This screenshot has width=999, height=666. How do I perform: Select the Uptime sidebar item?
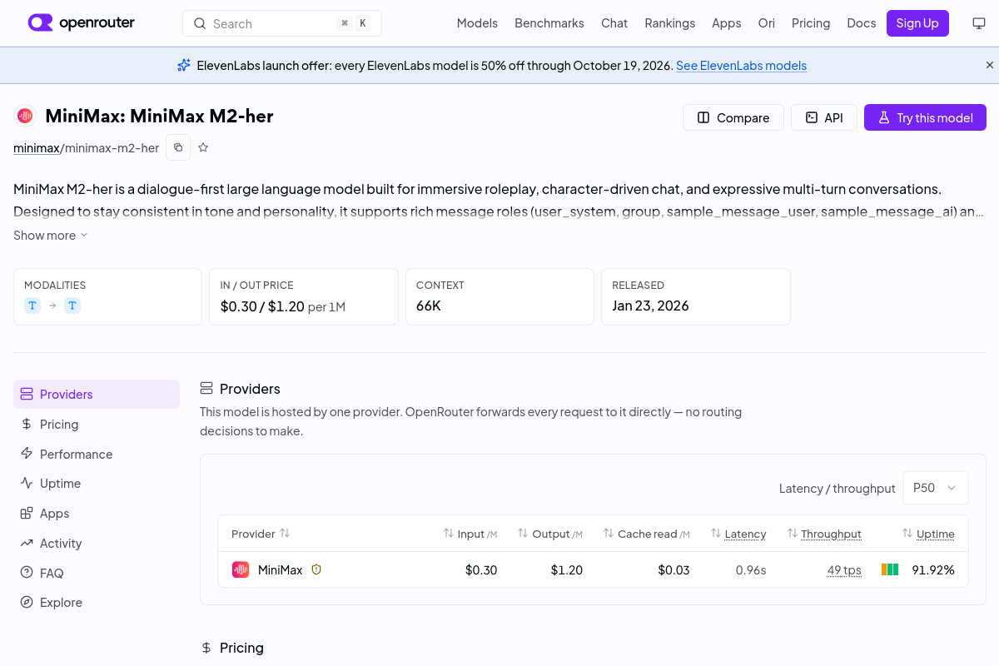97,484
